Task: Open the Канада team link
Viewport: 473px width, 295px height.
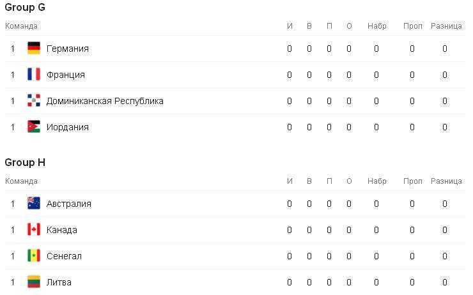Action: (x=62, y=230)
